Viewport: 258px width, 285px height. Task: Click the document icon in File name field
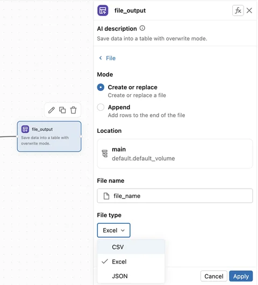106,196
